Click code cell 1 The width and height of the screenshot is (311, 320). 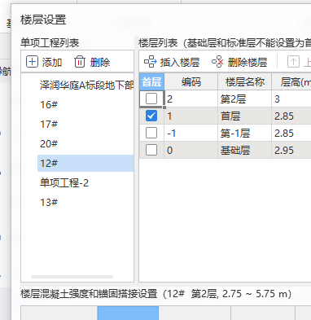click(191, 116)
